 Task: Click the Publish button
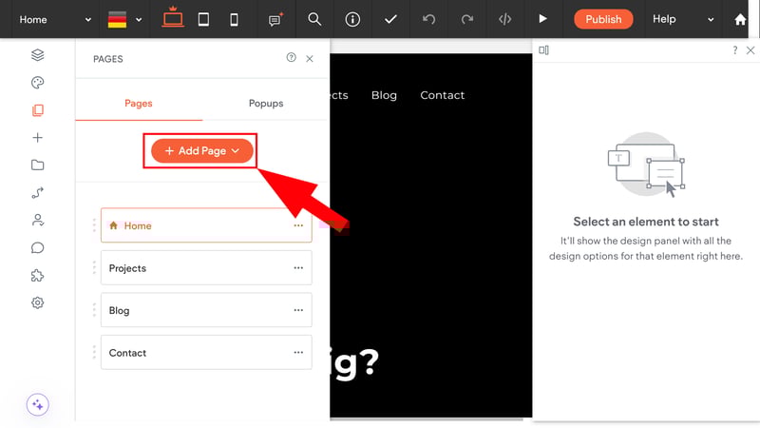tap(603, 19)
